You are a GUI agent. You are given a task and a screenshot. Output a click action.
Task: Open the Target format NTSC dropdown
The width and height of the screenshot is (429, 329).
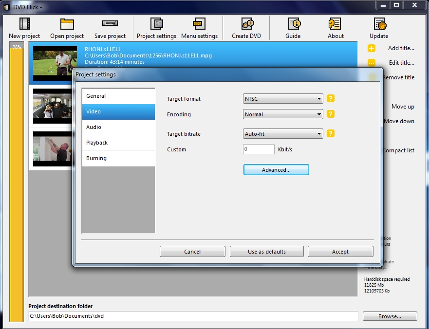point(283,99)
